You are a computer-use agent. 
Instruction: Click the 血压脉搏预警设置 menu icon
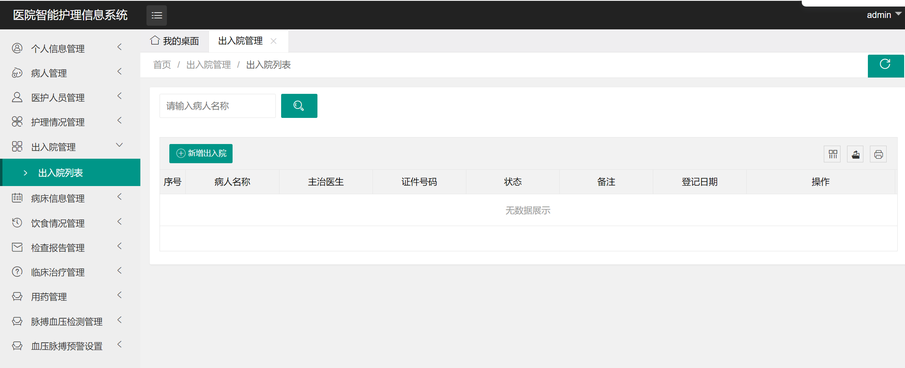pyautogui.click(x=17, y=346)
